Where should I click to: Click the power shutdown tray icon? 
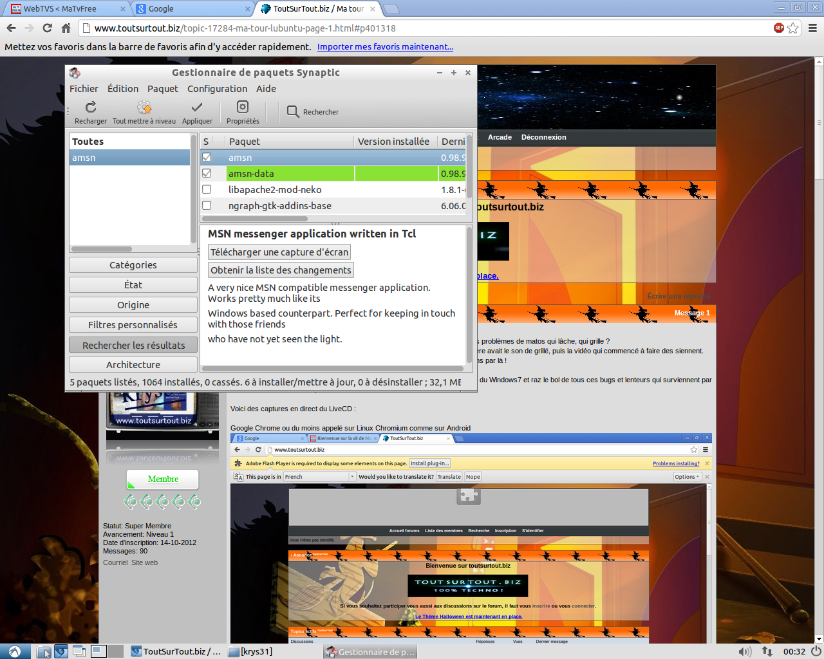pos(816,651)
